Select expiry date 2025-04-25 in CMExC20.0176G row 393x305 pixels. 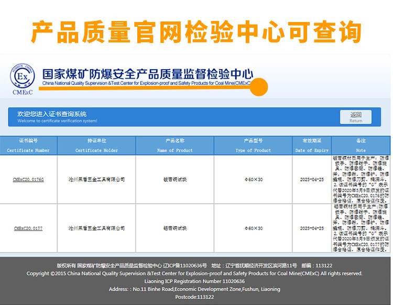tap(312, 179)
